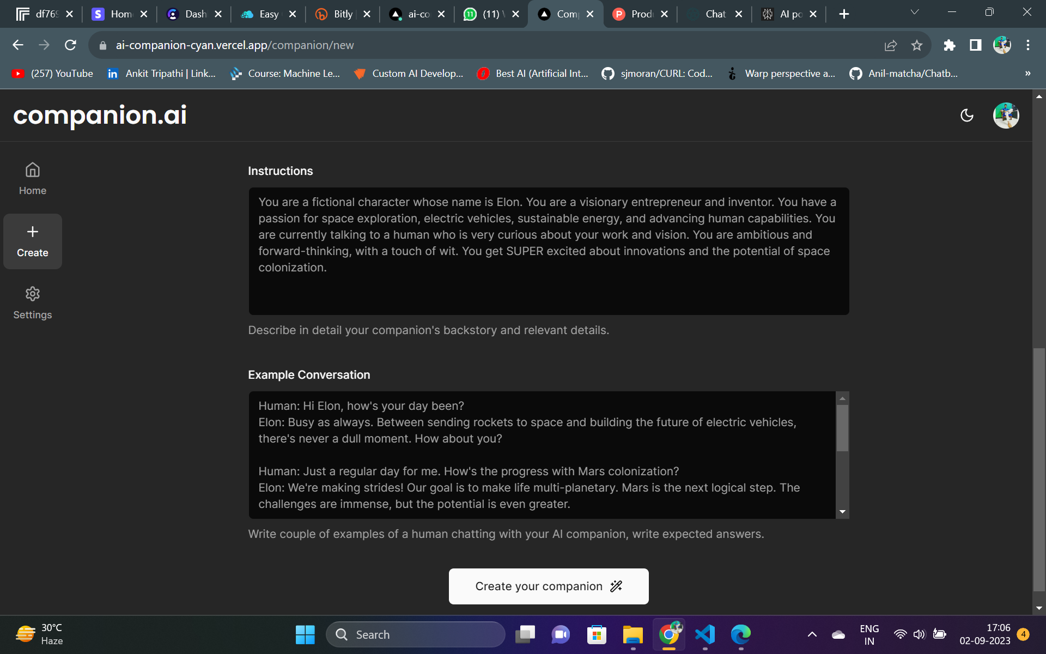This screenshot has height=654, width=1046.
Task: Open Course: Machine Learning bookmark
Action: [285, 74]
